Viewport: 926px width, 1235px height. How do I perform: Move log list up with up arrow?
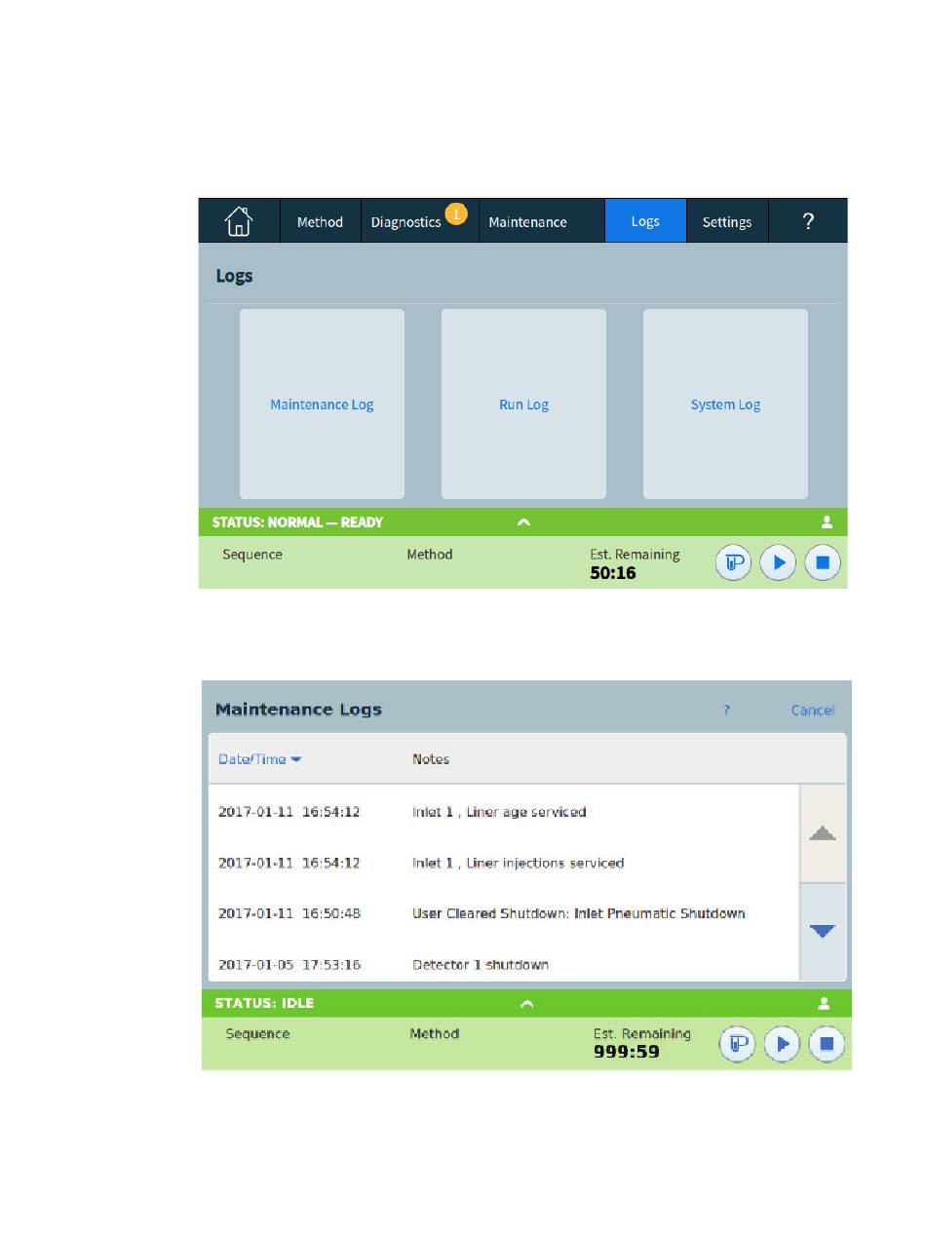click(823, 833)
